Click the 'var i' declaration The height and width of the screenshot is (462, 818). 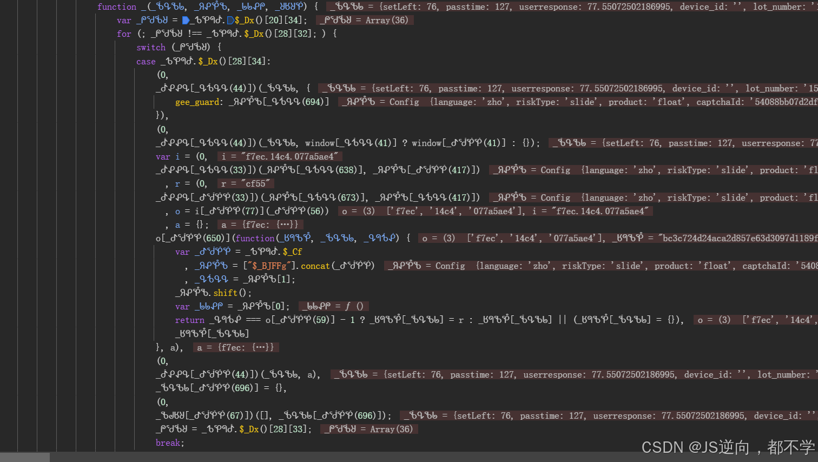pyautogui.click(x=168, y=156)
